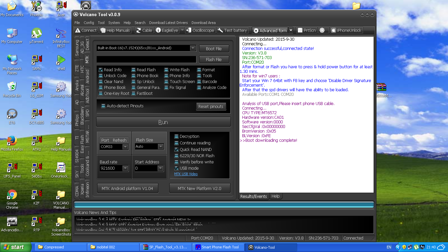Open MTK Android platform V1.04

click(x=127, y=188)
